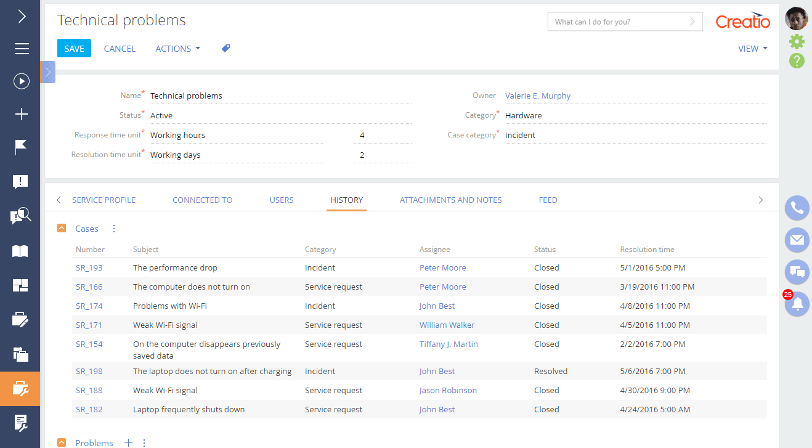Click the Valerie E. Murphy owner link
This screenshot has height=448, width=812.
(538, 96)
